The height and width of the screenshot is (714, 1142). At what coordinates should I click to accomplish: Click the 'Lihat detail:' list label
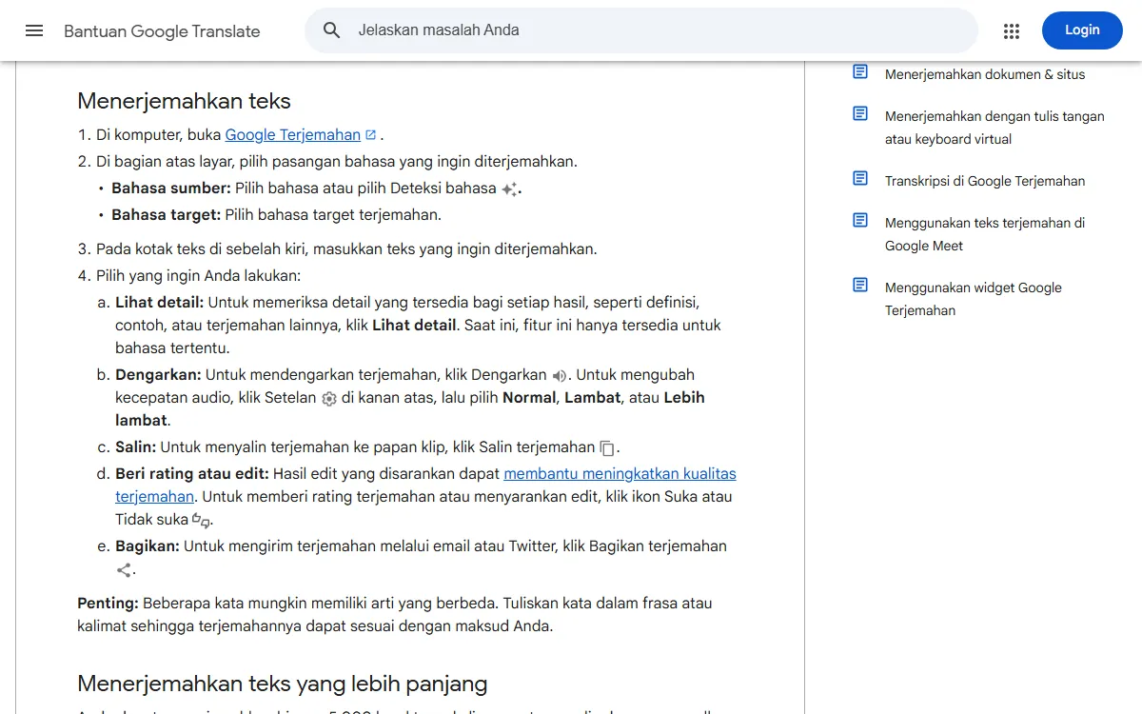coord(160,303)
